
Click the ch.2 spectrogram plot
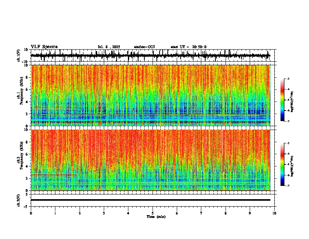point(151,160)
